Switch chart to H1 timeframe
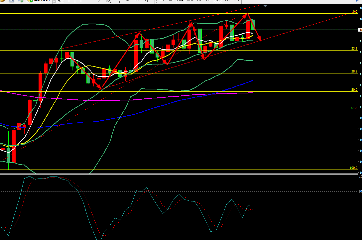 point(199,1)
